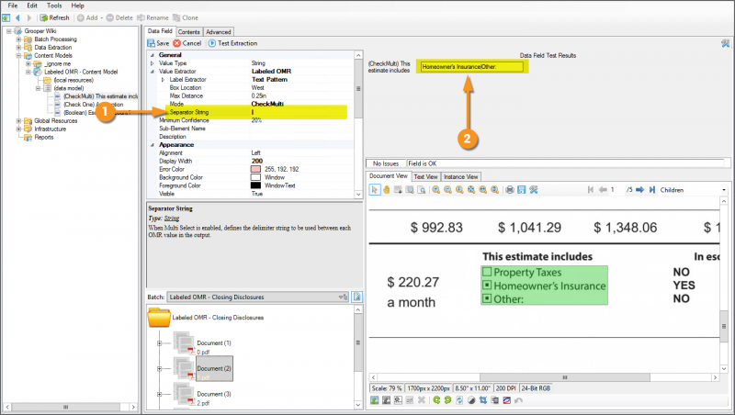Expand the Value Type property row
This screenshot has width=735, height=415.
[x=152, y=63]
